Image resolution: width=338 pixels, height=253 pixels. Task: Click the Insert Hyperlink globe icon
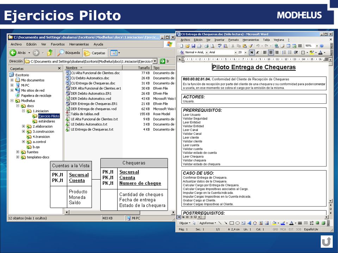pyautogui.click(x=277, y=46)
